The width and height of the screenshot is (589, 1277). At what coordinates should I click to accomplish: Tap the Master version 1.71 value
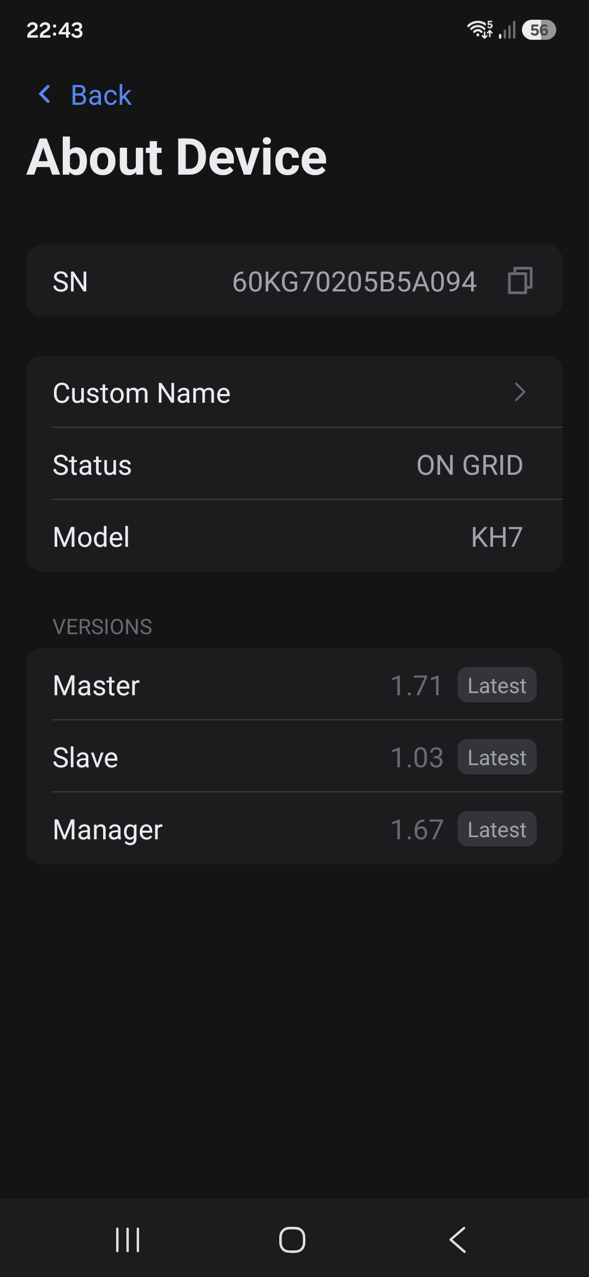pos(416,685)
